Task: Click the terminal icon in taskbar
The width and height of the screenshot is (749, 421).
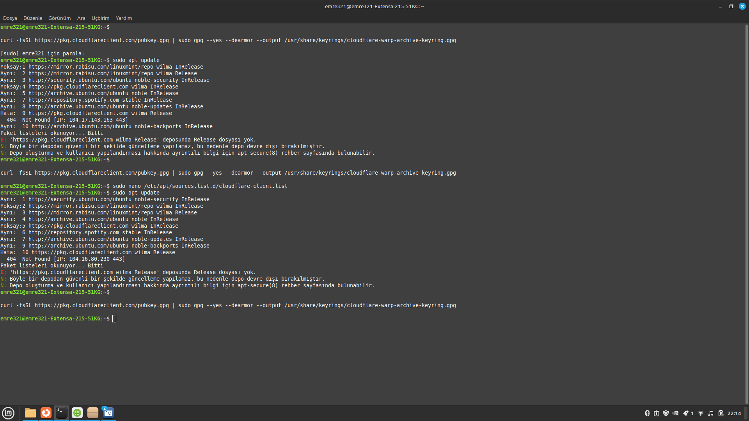Action: pyautogui.click(x=62, y=413)
